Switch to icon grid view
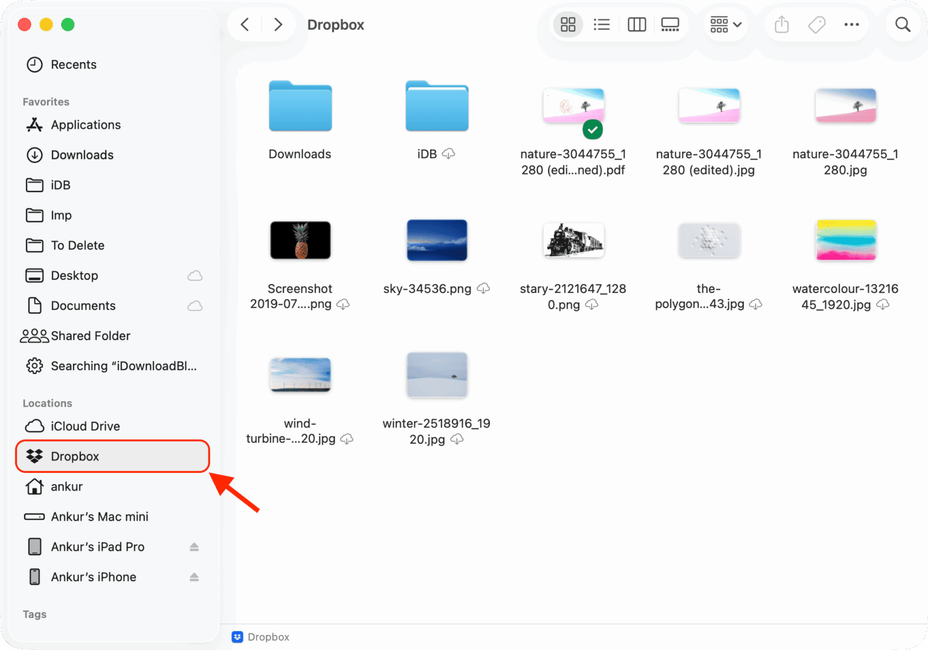928x650 pixels. pyautogui.click(x=568, y=25)
